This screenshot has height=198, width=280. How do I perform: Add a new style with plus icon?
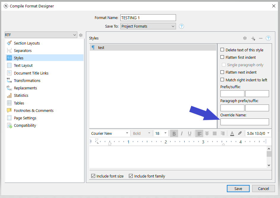253,38
